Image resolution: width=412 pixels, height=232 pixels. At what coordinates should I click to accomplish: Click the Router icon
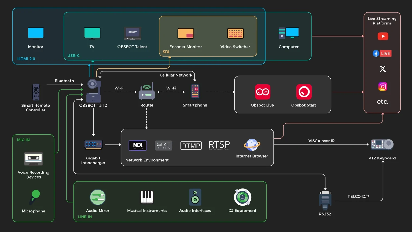click(x=147, y=91)
